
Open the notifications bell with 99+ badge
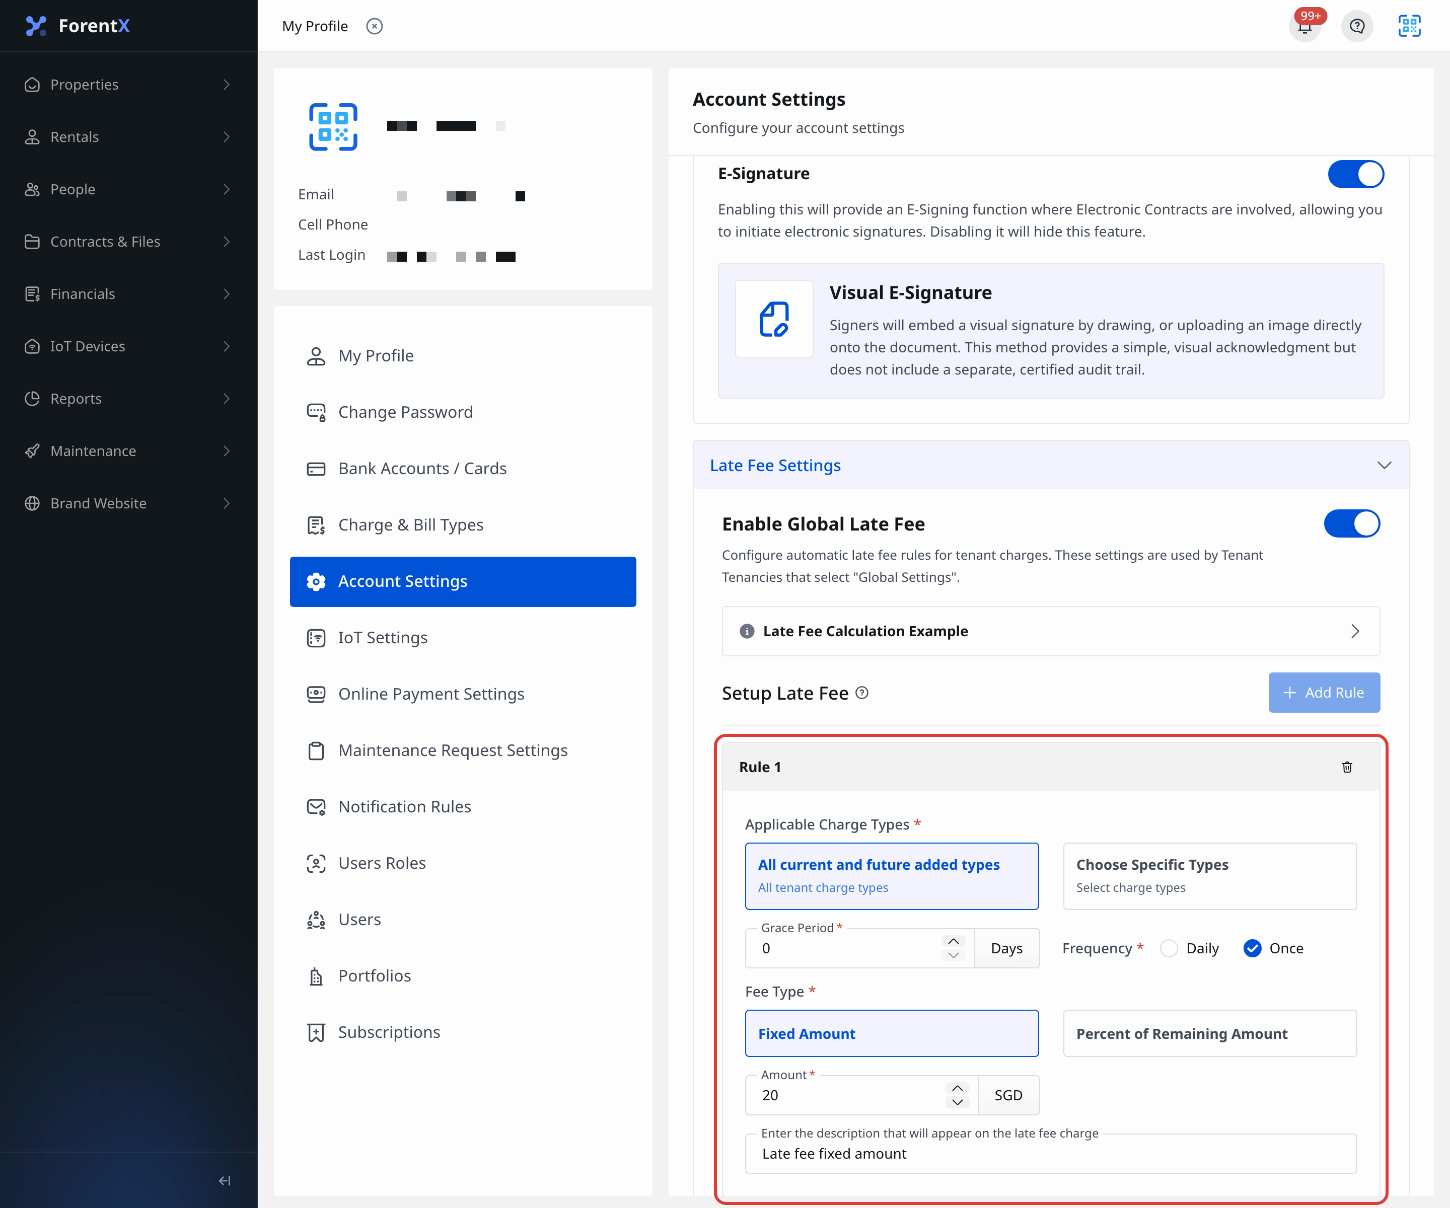click(x=1304, y=26)
